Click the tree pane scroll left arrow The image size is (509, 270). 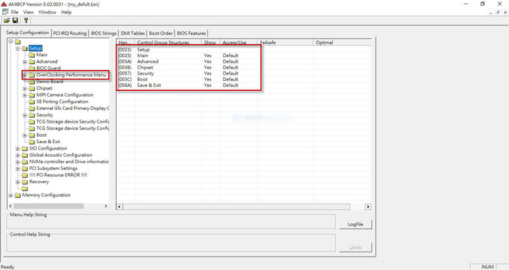11,206
